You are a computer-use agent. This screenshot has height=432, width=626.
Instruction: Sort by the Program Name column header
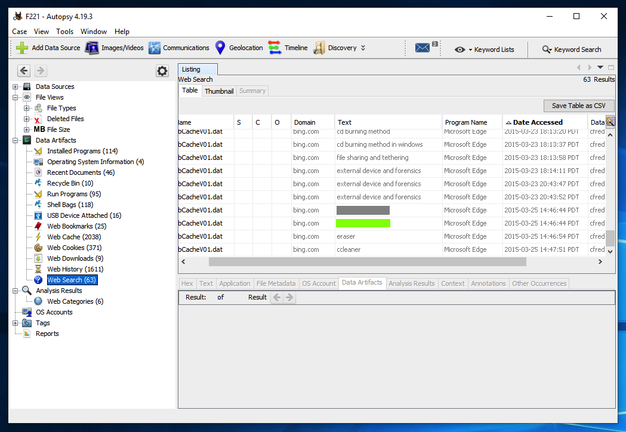point(472,122)
